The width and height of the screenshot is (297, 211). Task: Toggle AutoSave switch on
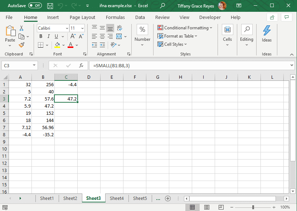tap(35, 6)
